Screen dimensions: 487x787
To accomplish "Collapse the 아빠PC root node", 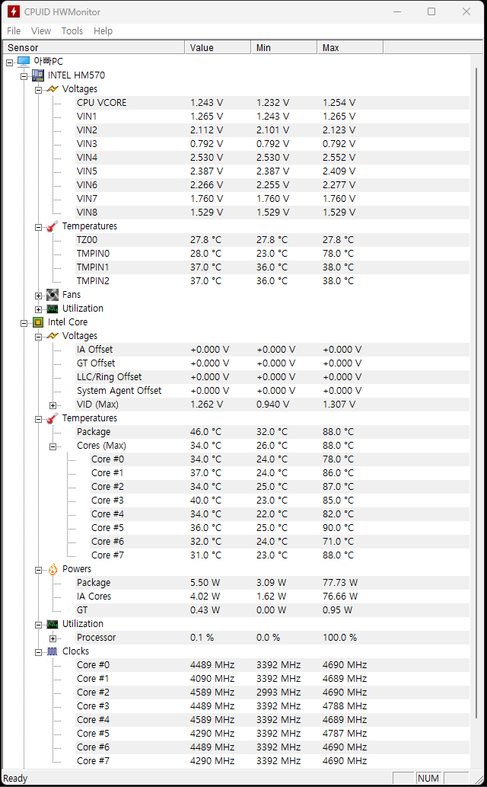I will pyautogui.click(x=10, y=62).
